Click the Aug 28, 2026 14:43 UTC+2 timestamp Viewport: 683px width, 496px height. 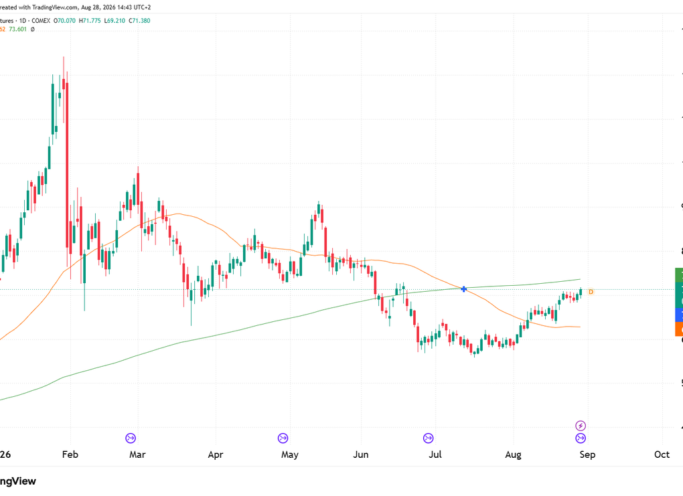coord(116,7)
